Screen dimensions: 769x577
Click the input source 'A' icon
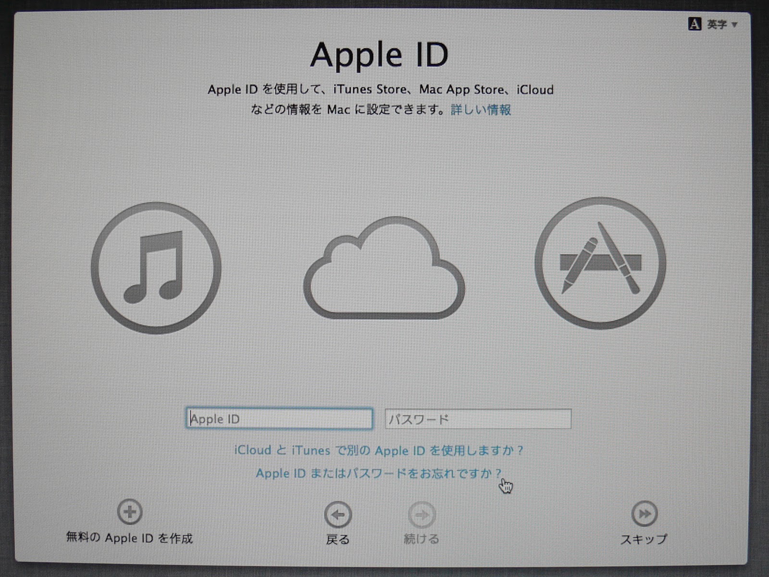695,24
